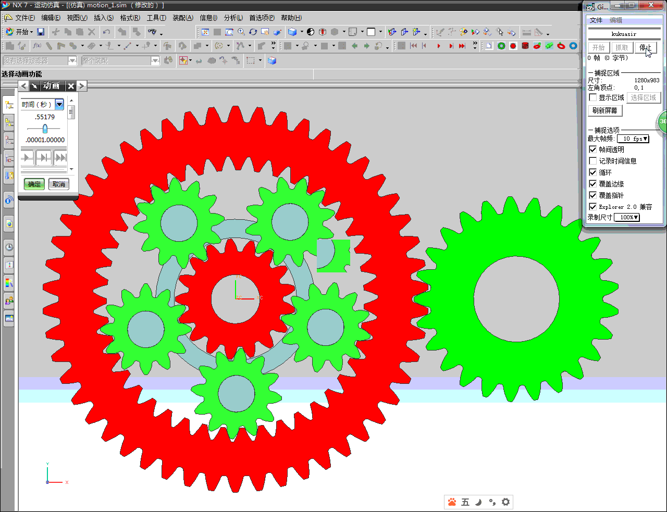Screen dimensions: 667x512
Task: Click the Save floppy disk icon
Action: [x=41, y=32]
